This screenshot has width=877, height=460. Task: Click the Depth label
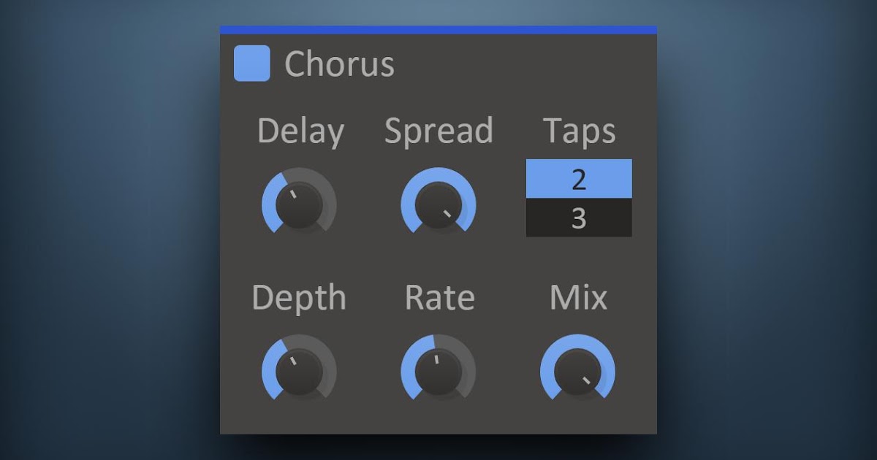click(x=299, y=298)
